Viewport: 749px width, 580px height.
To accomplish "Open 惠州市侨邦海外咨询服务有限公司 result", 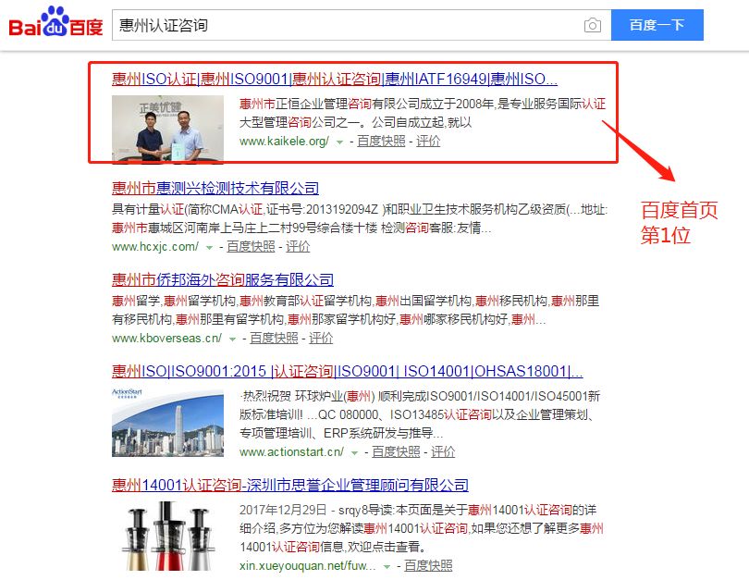I will coord(224,279).
